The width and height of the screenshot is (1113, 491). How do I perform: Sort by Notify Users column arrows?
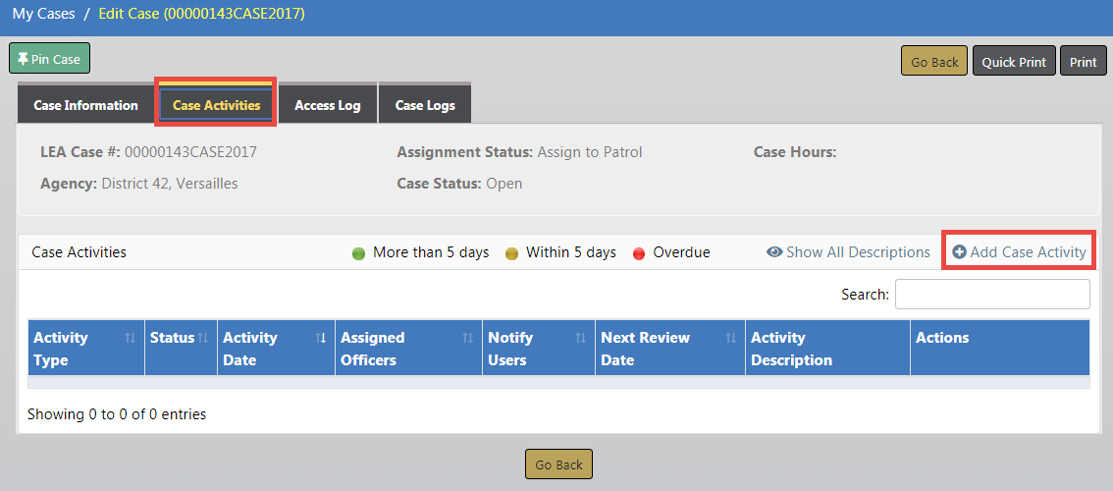(x=581, y=338)
